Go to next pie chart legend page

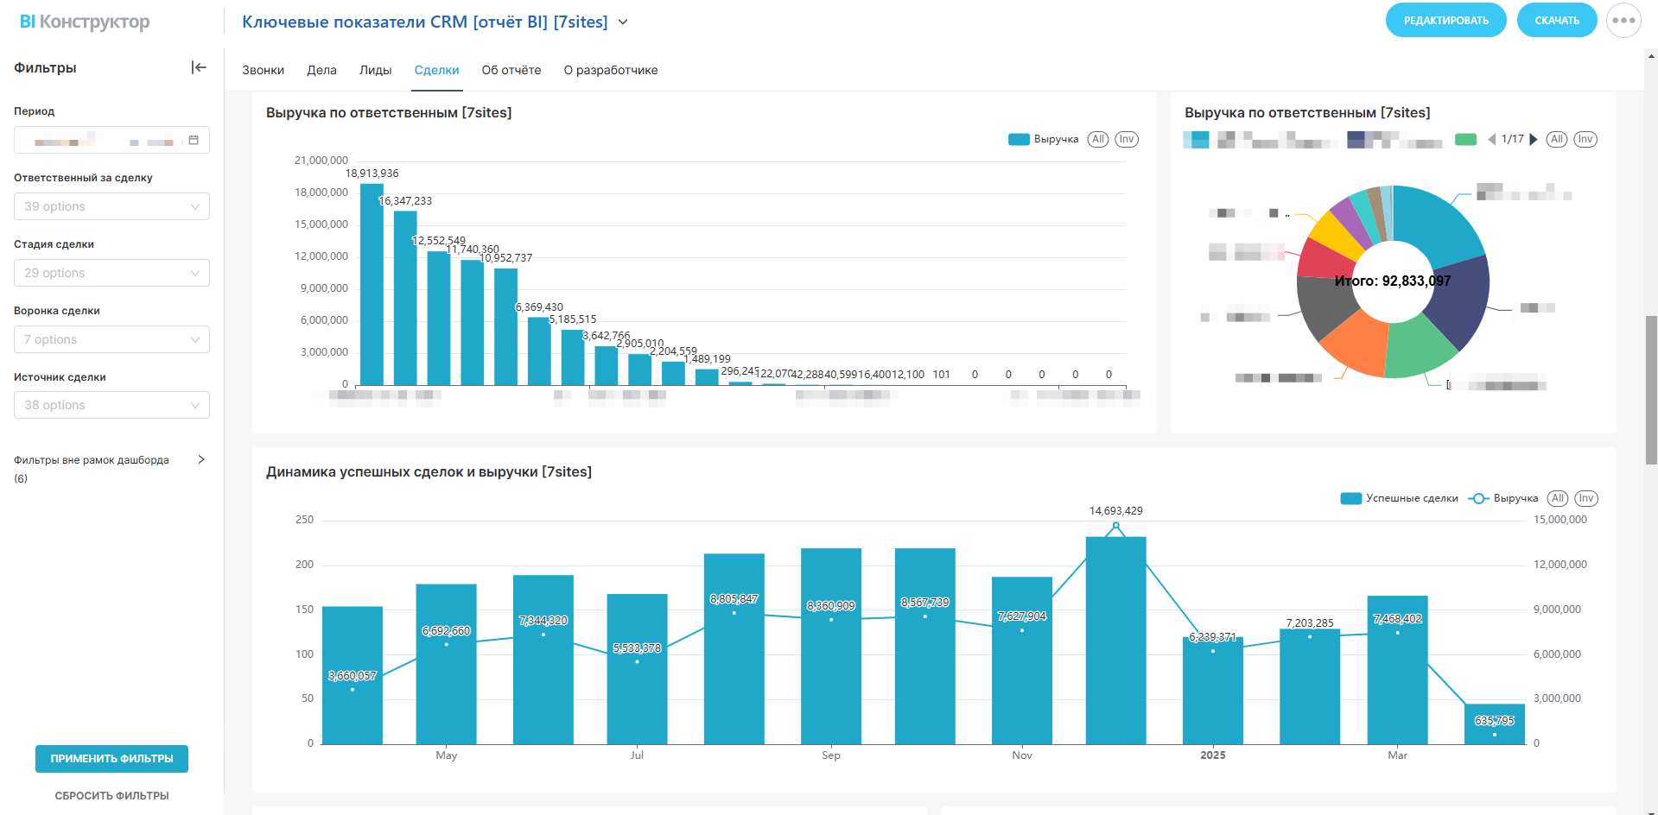coord(1534,139)
